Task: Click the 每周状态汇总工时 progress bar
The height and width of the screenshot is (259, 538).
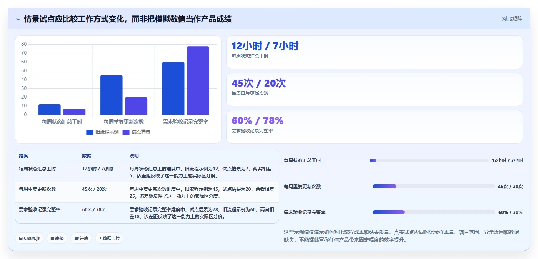Action: tap(429, 160)
